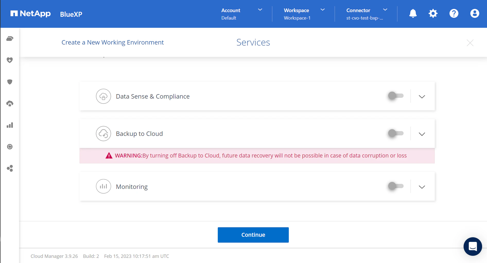Open the chat support bubble
This screenshot has width=487, height=263.
[x=473, y=246]
